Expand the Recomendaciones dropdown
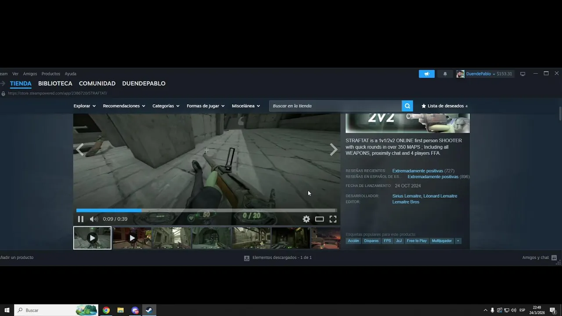Image resolution: width=562 pixels, height=316 pixels. pos(124,106)
